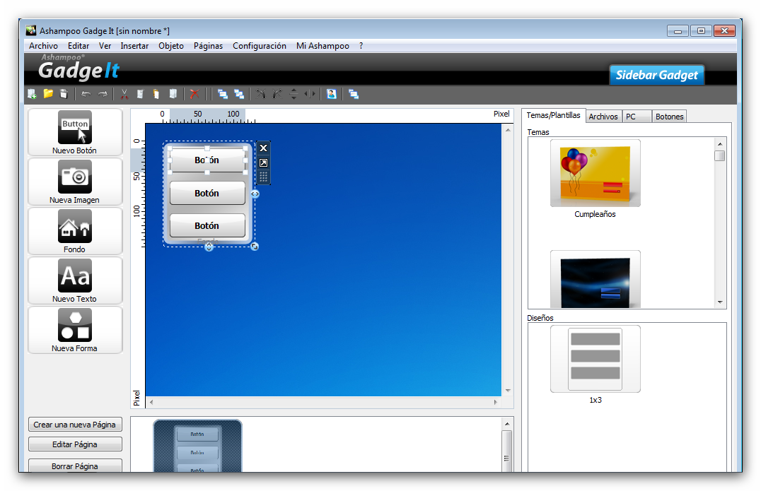Flip the object vertically
The height and width of the screenshot is (491, 761).
pos(294,94)
